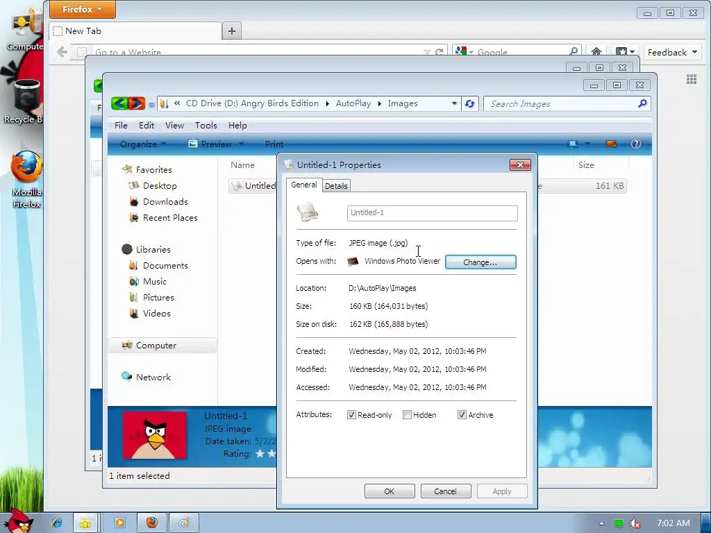Click the Refresh icon beside address bar
The image size is (711, 533).
[470, 104]
